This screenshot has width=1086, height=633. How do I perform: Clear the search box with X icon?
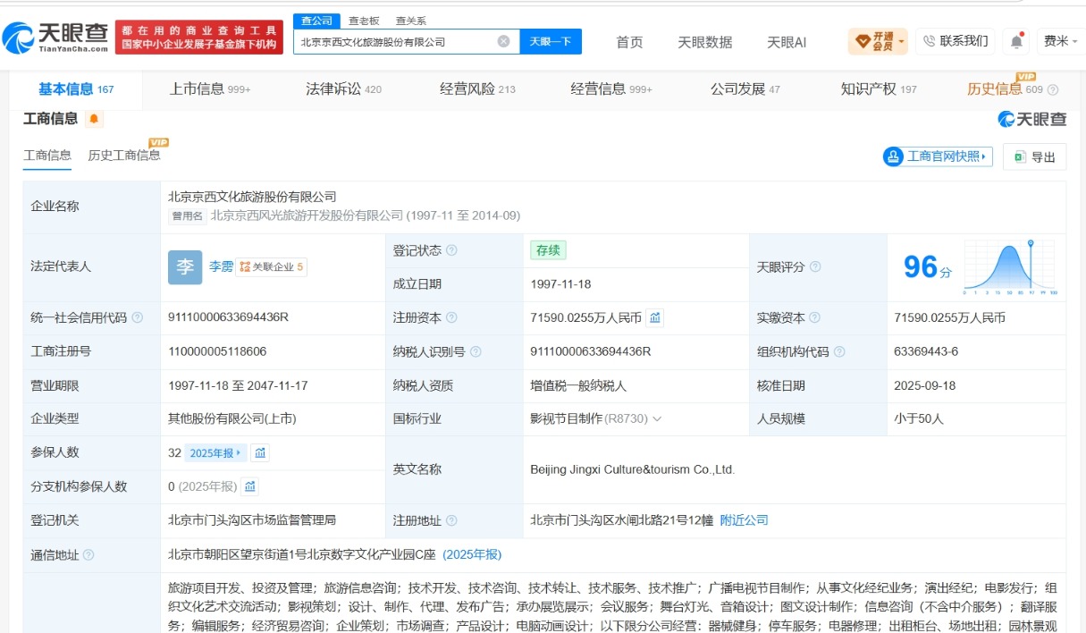tap(503, 41)
